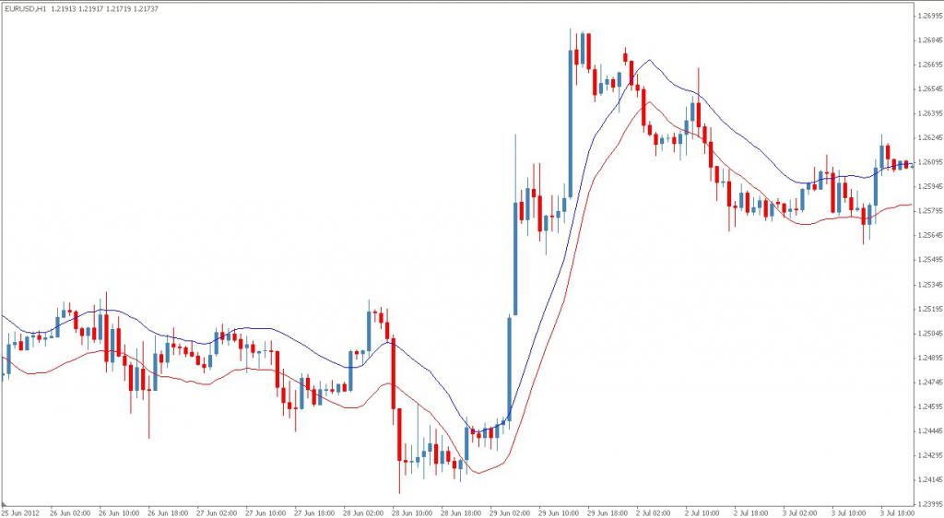The image size is (944, 518).
Task: Select the 1.26995 price label on axis
Action: [930, 16]
